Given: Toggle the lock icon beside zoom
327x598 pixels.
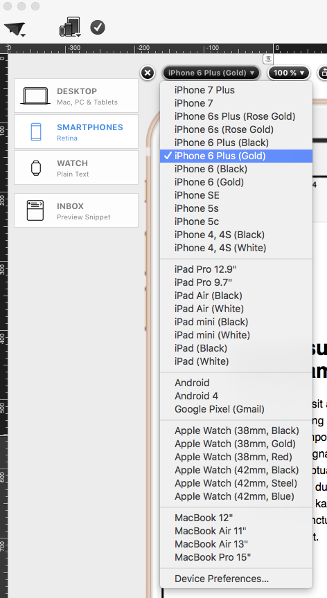Looking at the screenshot, I should point(323,73).
